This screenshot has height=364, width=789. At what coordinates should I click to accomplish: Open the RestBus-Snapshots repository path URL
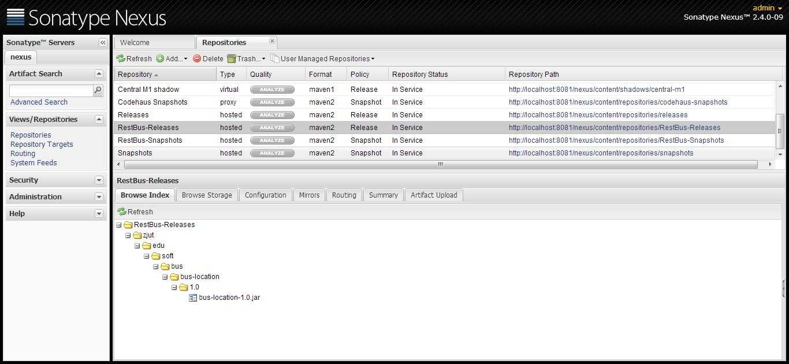[x=616, y=140]
